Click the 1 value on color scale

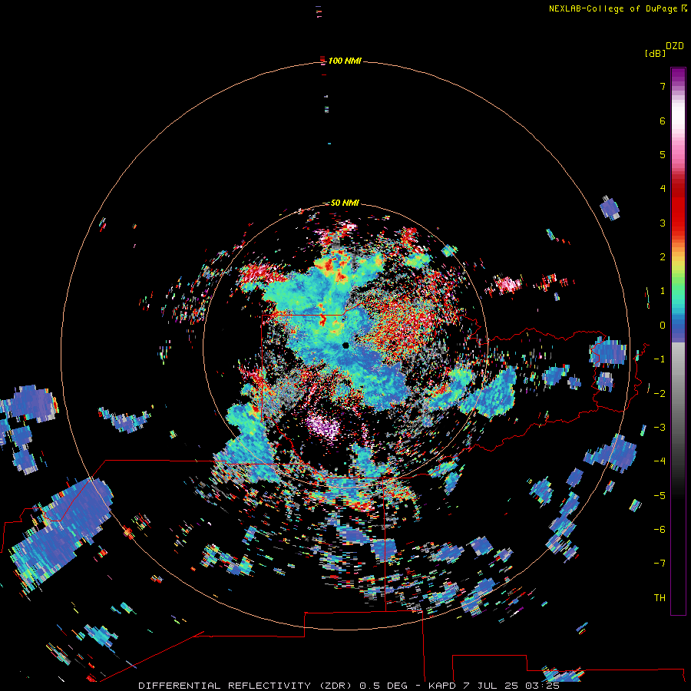point(663,291)
